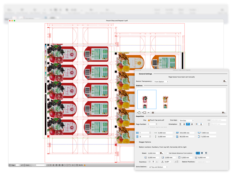Open the Extra Stations dropdown
232x174 pixels.
click(x=158, y=167)
